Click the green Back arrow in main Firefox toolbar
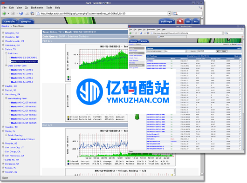This screenshot has height=183, width=247. (4, 13)
